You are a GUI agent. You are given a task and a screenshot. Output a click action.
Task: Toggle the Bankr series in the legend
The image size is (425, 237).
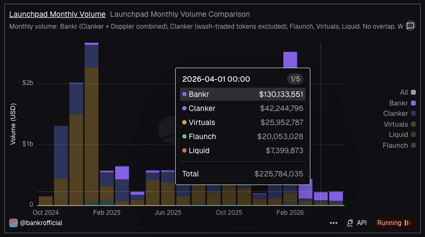pos(402,103)
